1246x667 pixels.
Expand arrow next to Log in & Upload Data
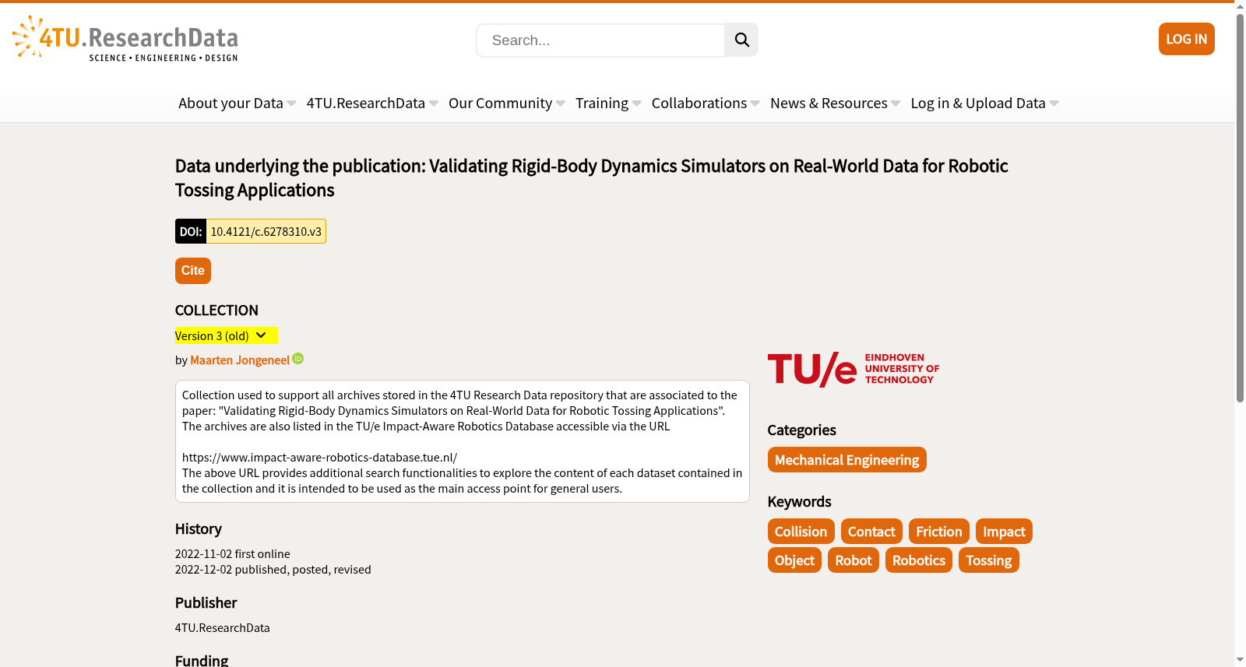[x=1054, y=104]
